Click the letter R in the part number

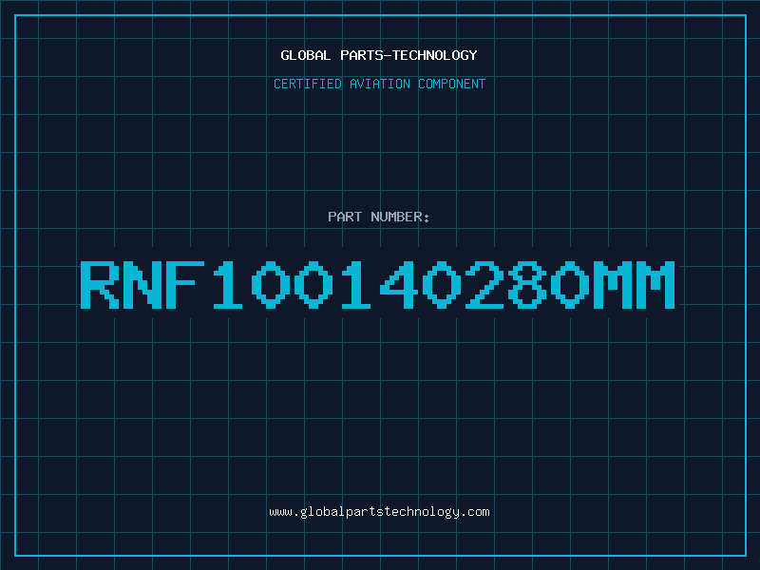pos(100,285)
